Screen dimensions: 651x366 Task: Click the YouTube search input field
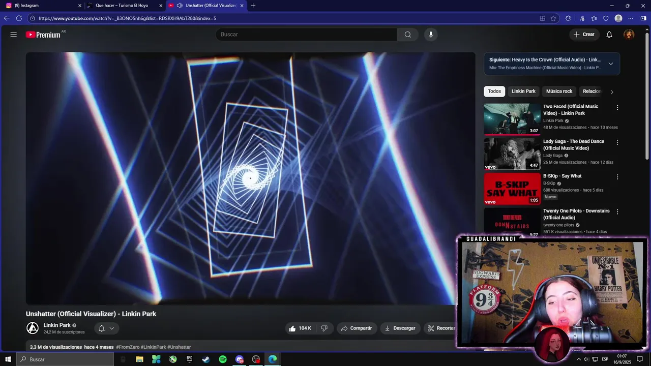pyautogui.click(x=307, y=35)
